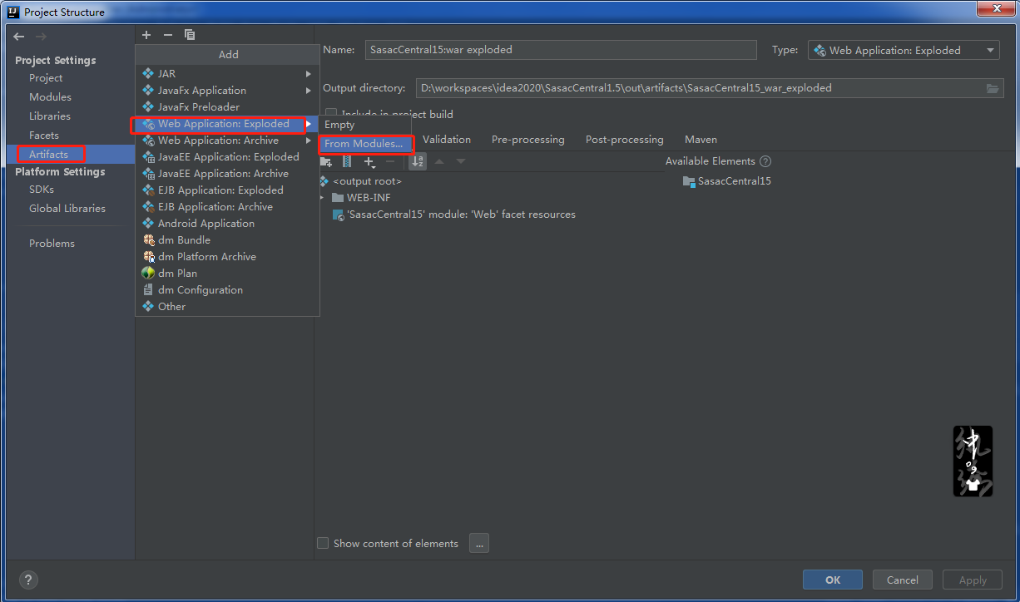Click the SasacCentral15 module folder icon

[689, 181]
